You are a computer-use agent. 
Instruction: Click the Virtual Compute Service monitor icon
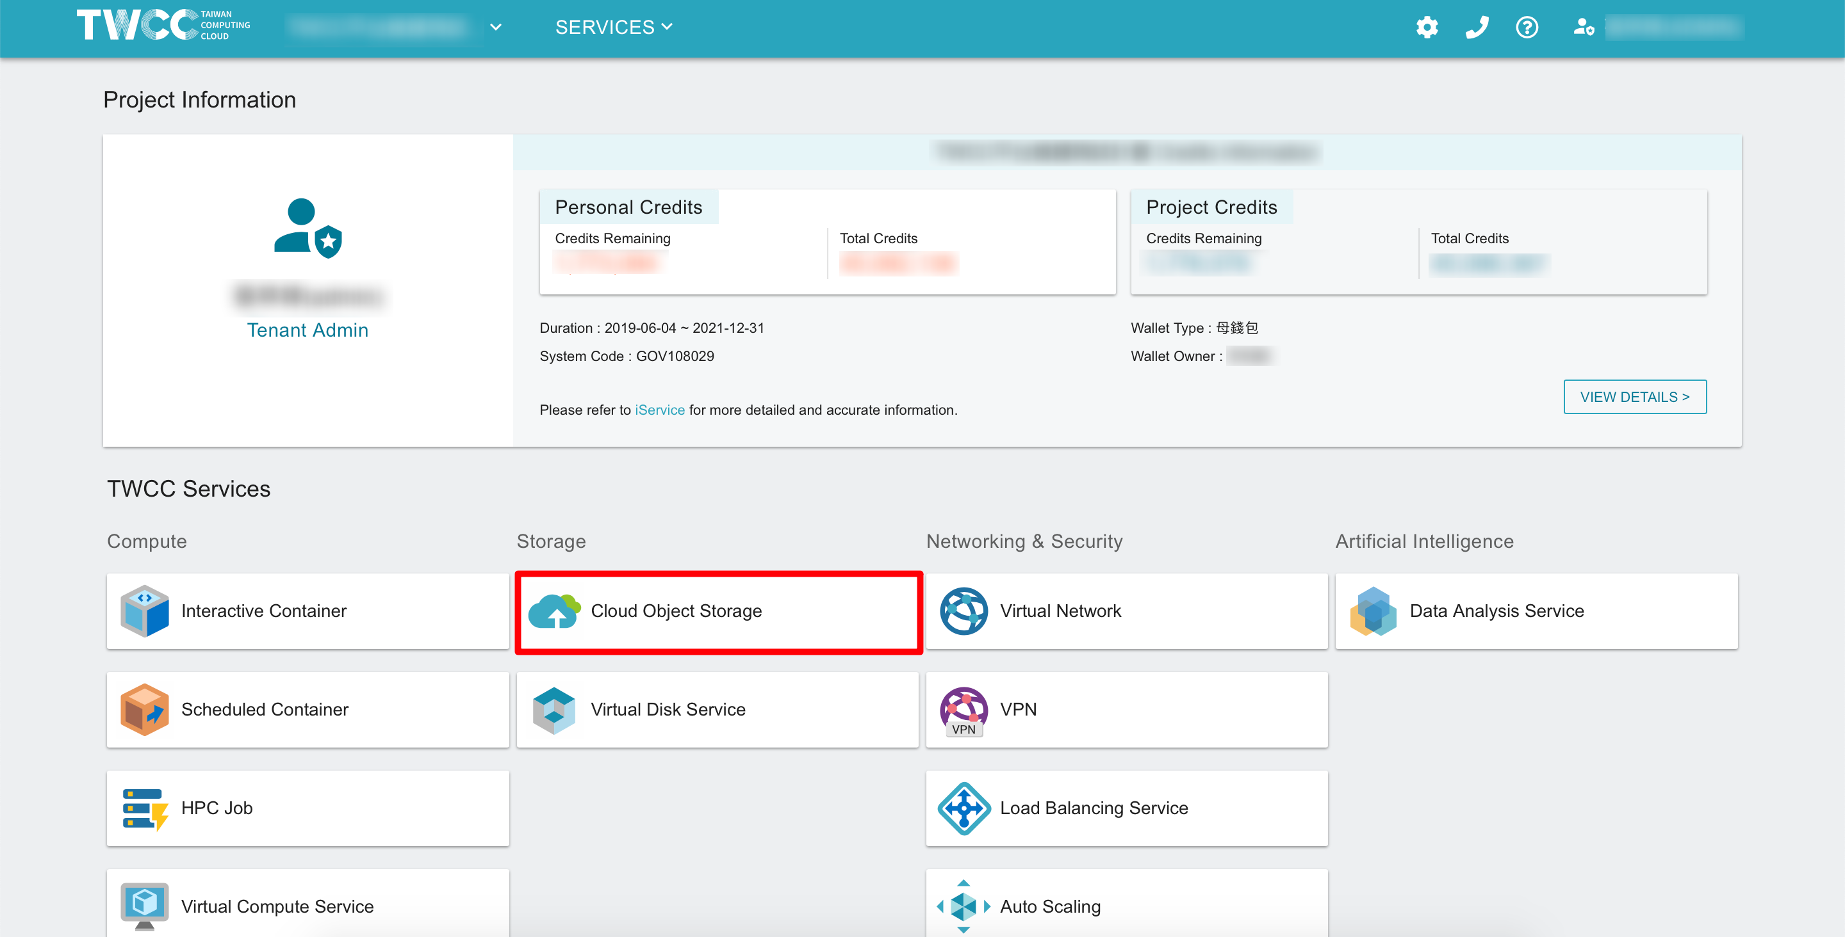point(145,906)
